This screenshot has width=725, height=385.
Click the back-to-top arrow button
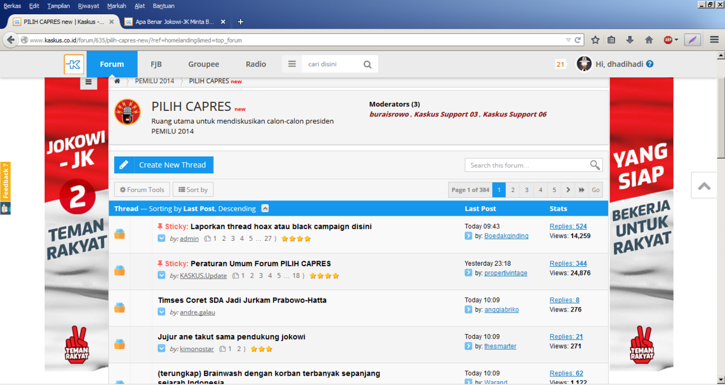(705, 186)
